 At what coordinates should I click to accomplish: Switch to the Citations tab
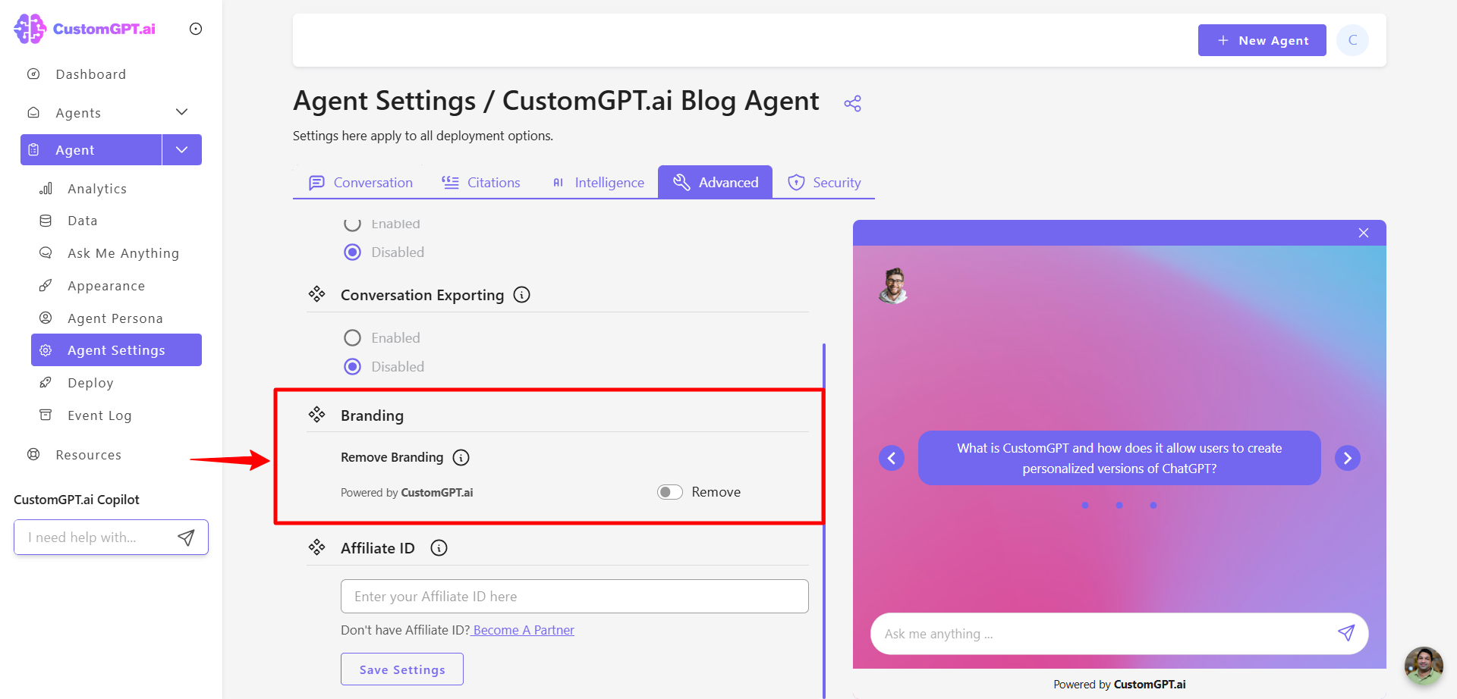[481, 183]
